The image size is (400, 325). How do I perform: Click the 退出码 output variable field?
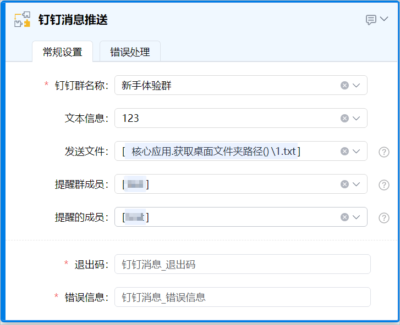[243, 264]
